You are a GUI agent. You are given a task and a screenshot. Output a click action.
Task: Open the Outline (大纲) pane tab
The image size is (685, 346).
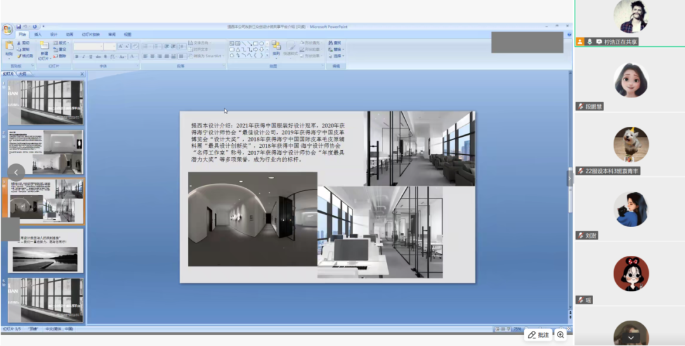click(22, 74)
